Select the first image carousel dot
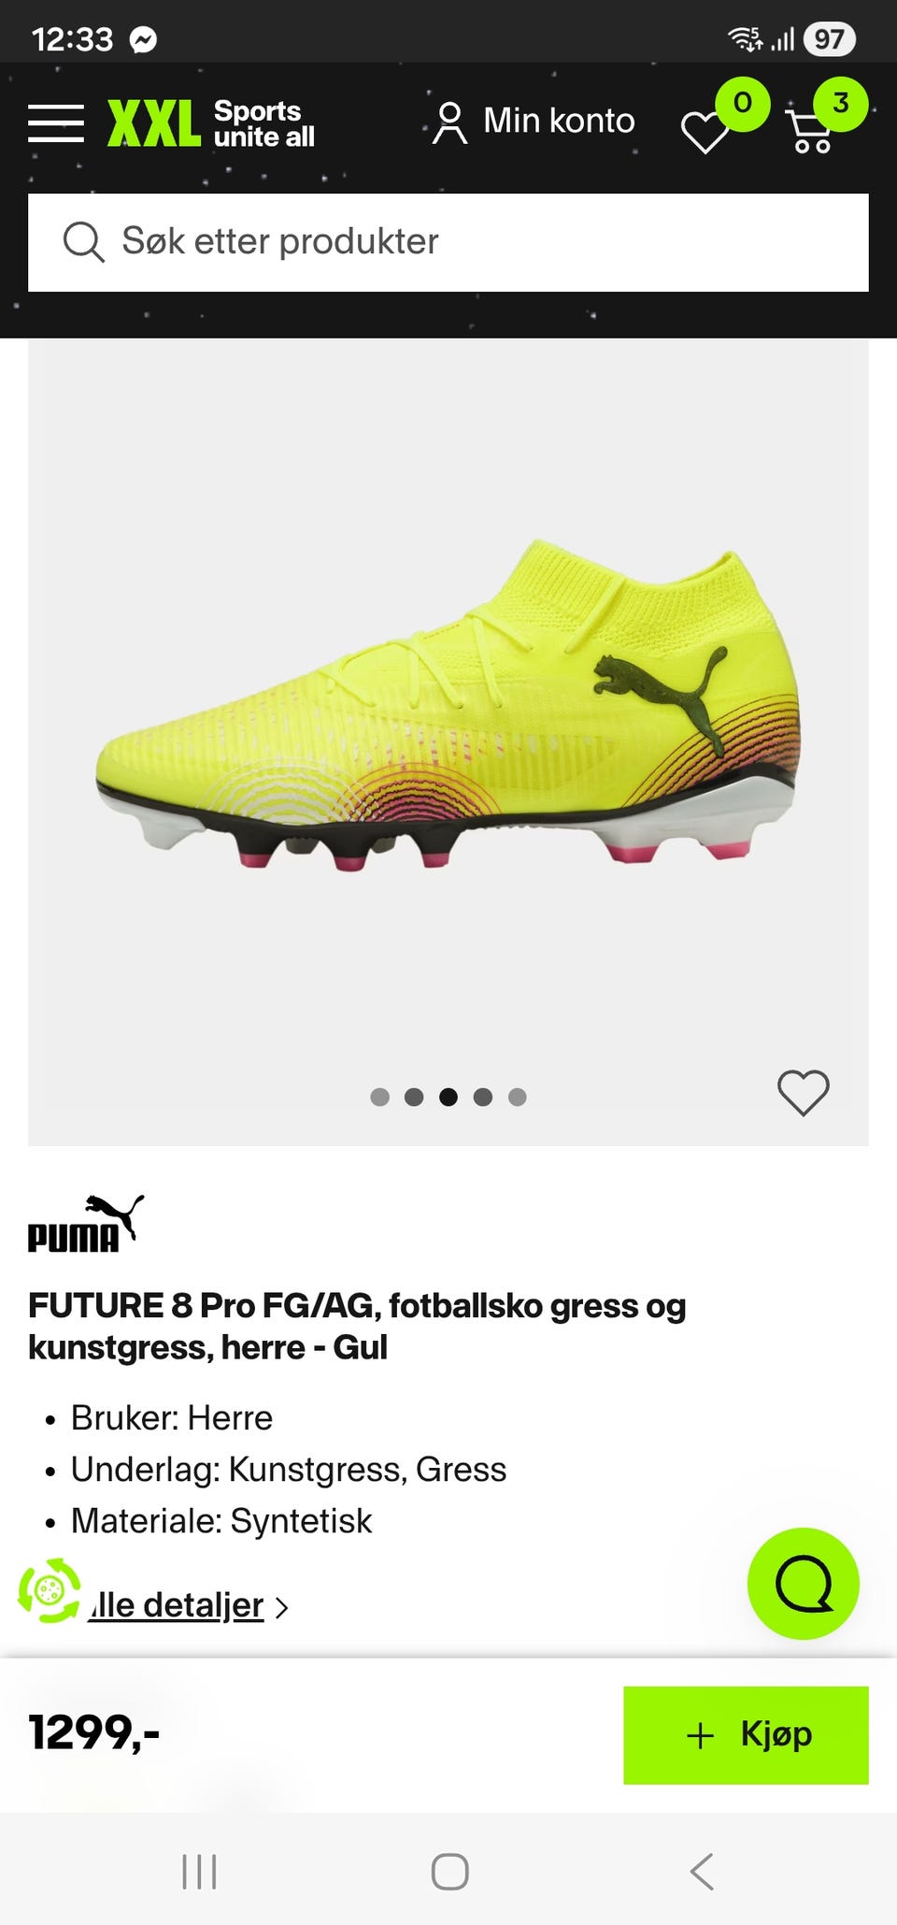Image resolution: width=897 pixels, height=1925 pixels. tap(379, 1097)
